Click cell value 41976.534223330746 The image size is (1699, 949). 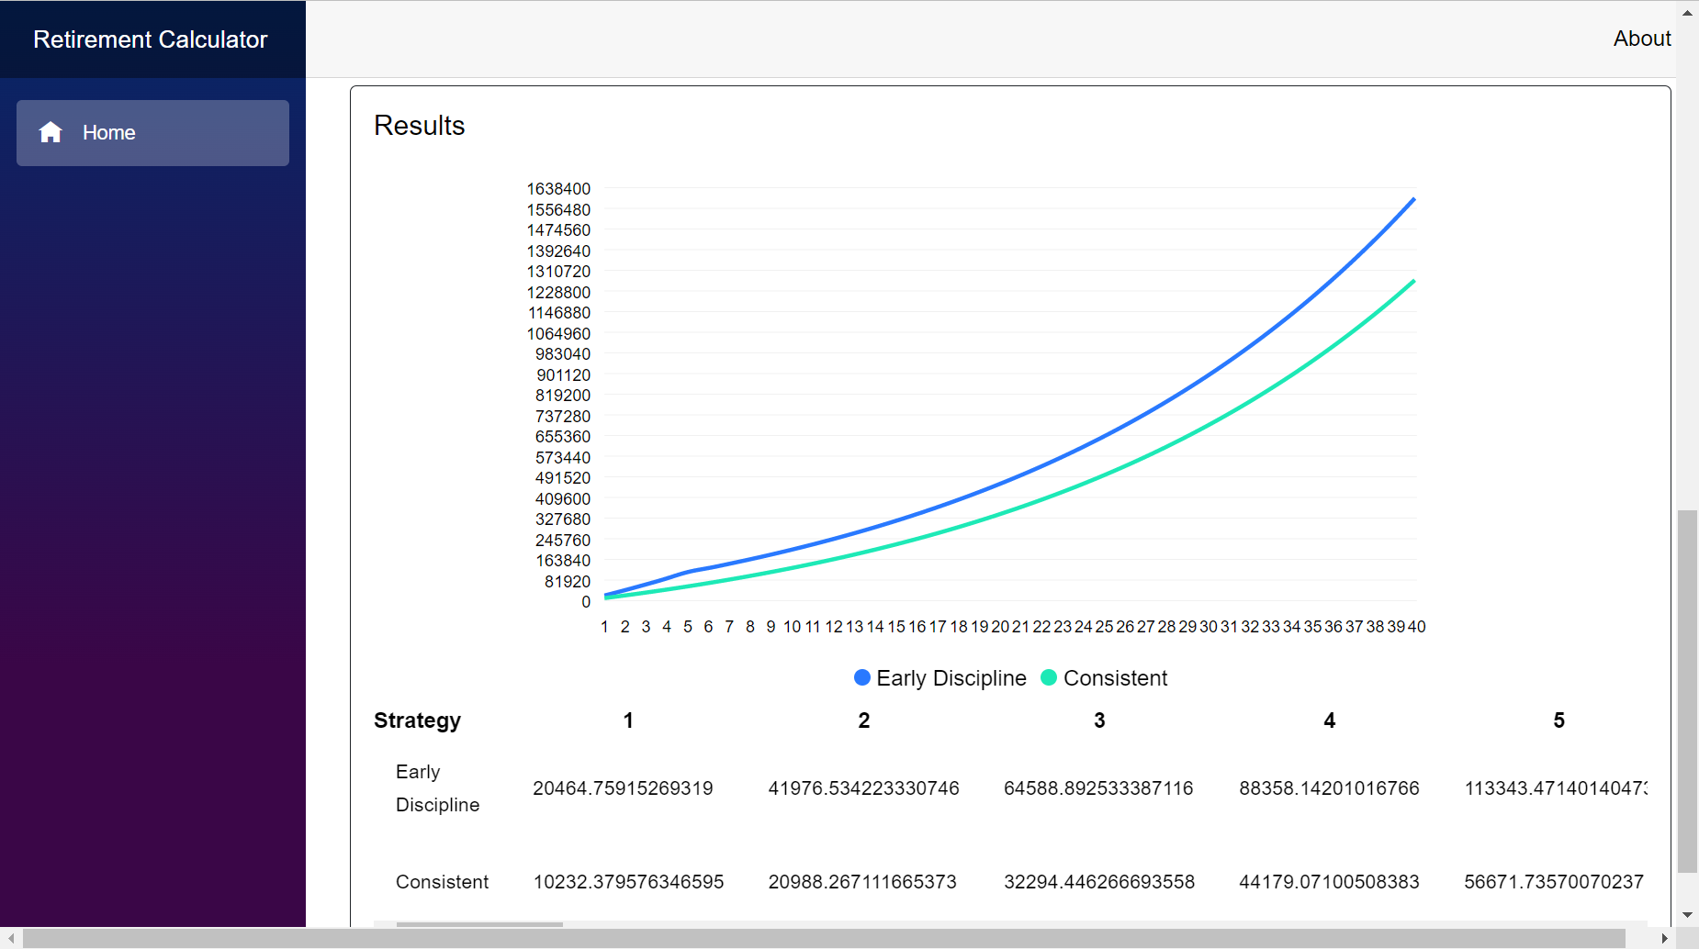pos(863,788)
